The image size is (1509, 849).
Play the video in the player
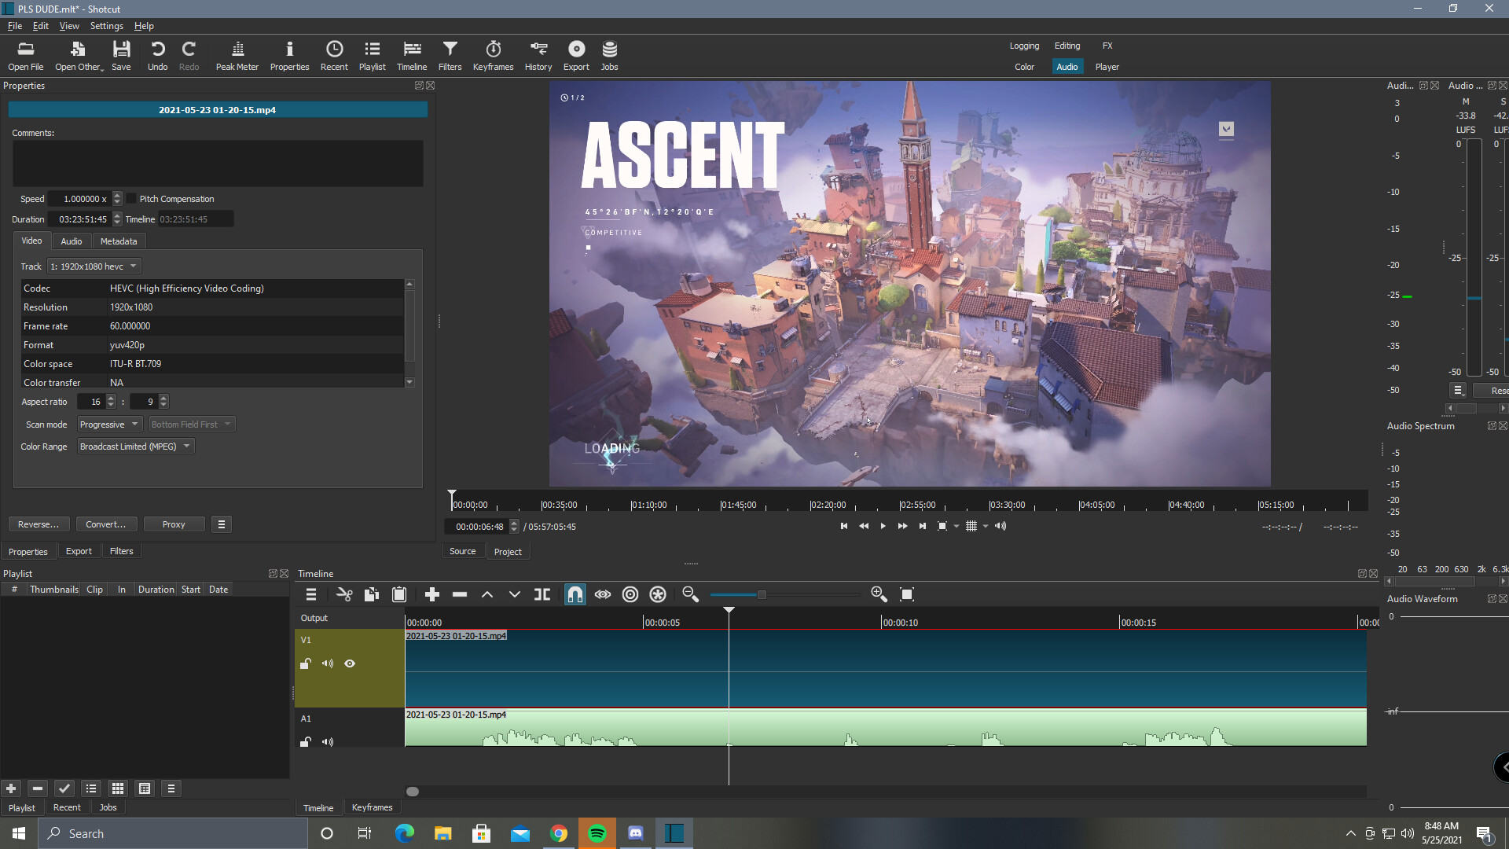(x=883, y=527)
